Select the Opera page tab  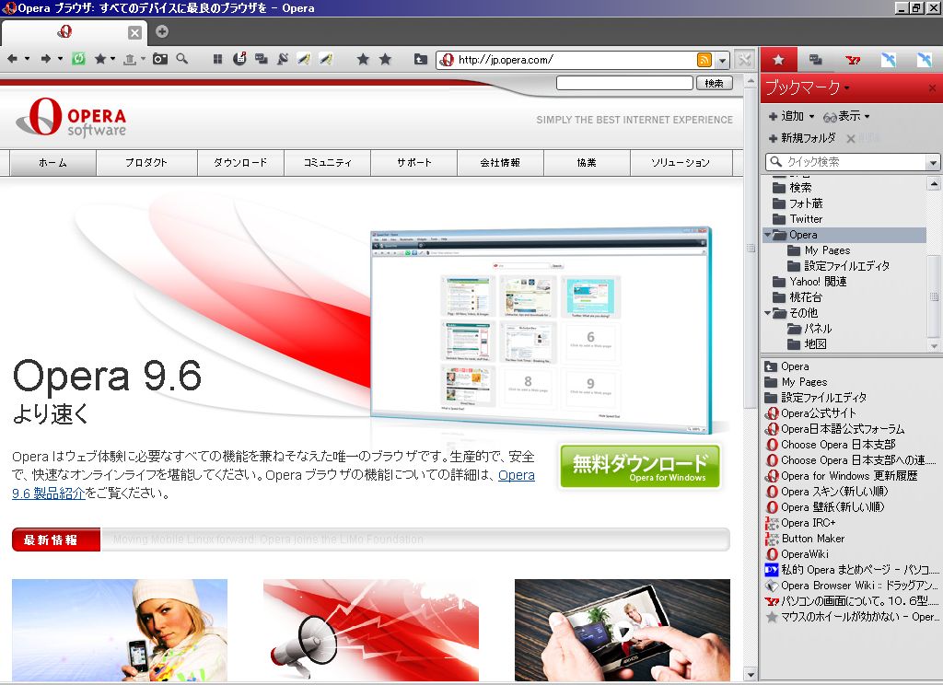point(65,32)
